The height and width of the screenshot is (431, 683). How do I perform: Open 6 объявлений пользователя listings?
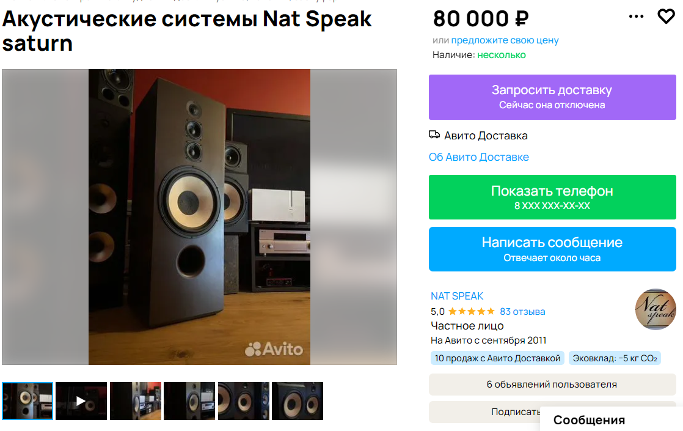click(x=552, y=384)
